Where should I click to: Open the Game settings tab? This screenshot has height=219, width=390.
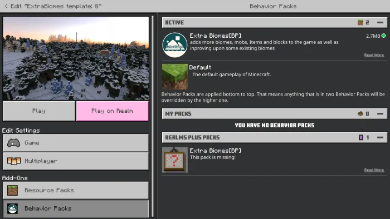click(76, 143)
